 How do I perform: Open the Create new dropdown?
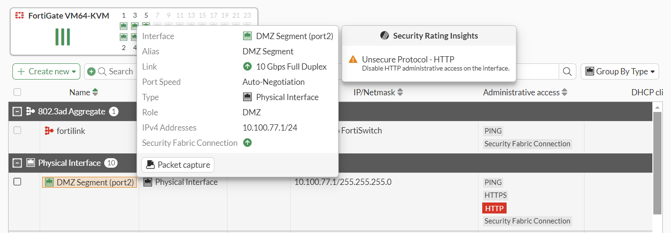(46, 71)
